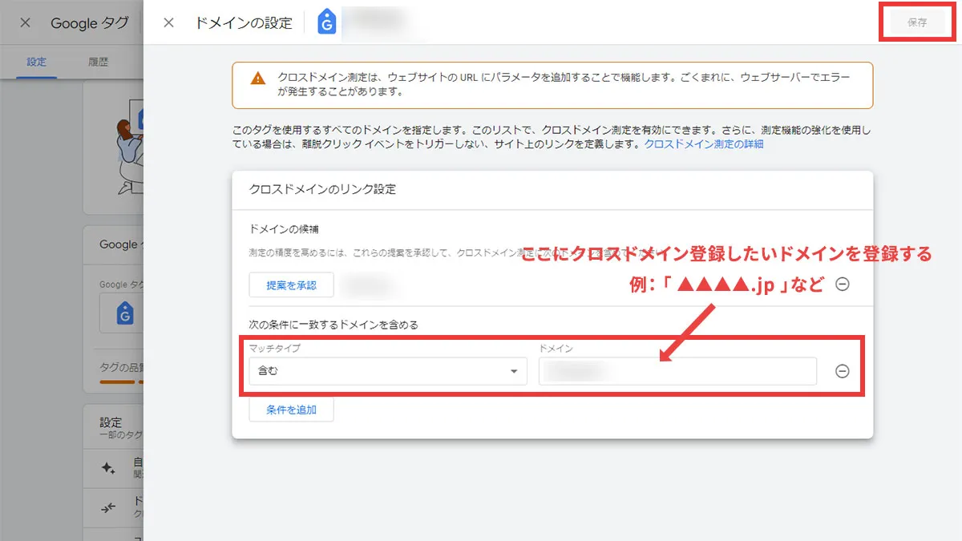Screen dimensions: 962x541
Task: Click the dropdown arrow in the マッチタイプ field
Action: click(x=514, y=370)
